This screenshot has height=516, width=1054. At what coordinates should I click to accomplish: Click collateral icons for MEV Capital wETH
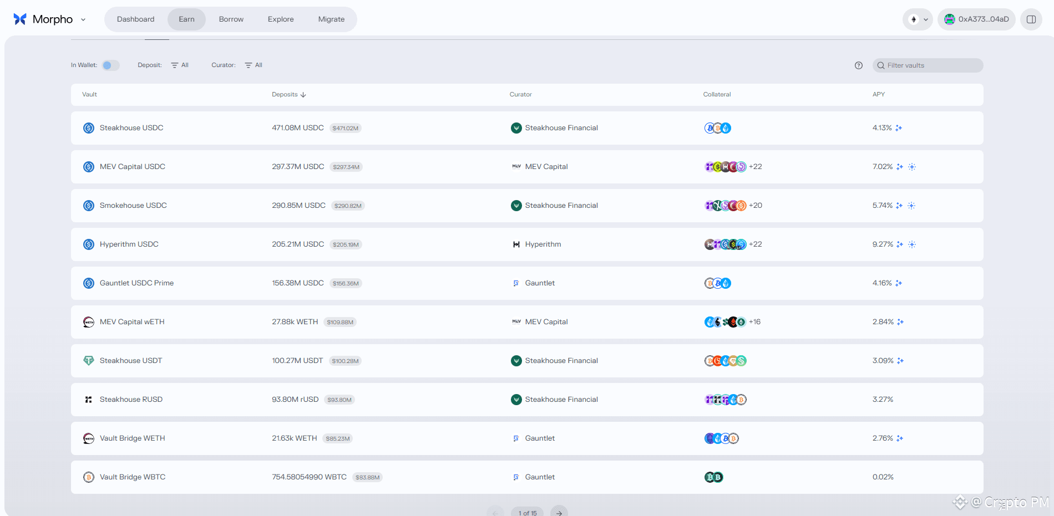[x=732, y=322]
